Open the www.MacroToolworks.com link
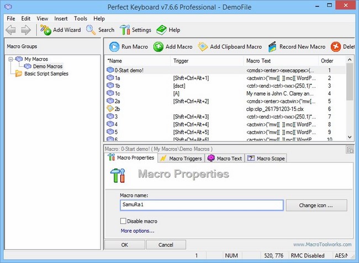Image resolution: width=359 pixels, height=263 pixels. click(x=321, y=244)
